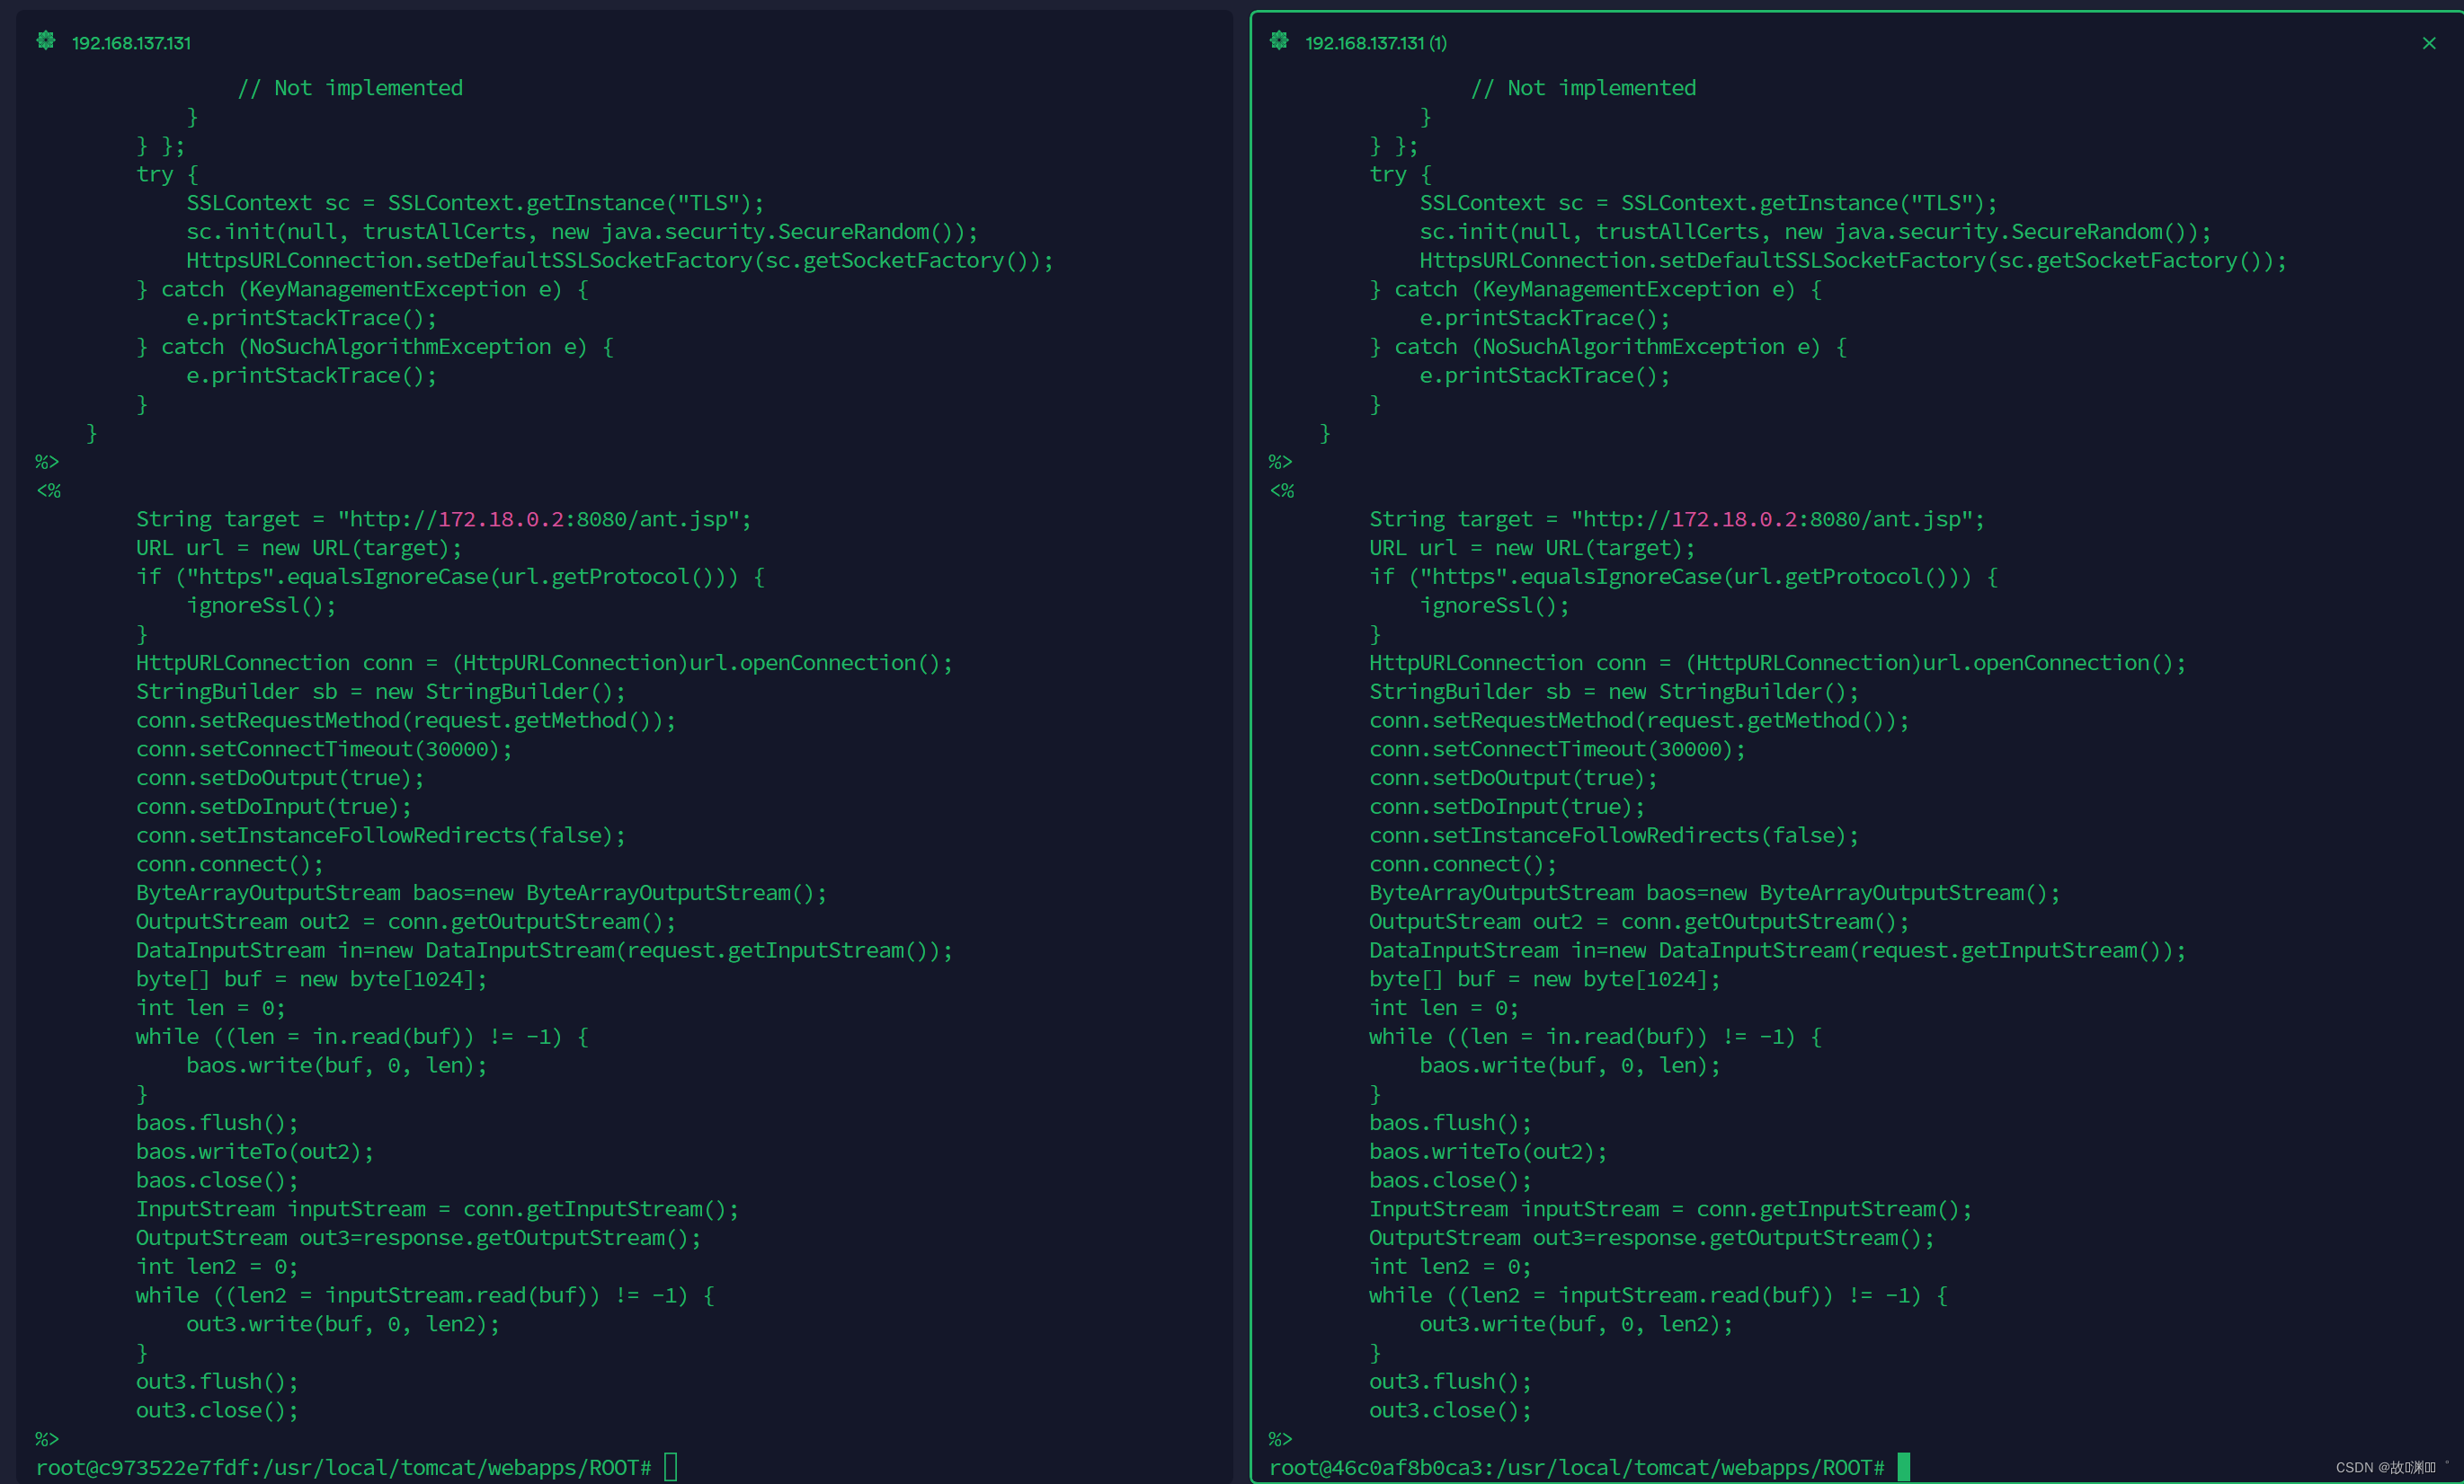
Task: Click the red 172.18.0.2 address in left pane
Action: tap(501, 519)
